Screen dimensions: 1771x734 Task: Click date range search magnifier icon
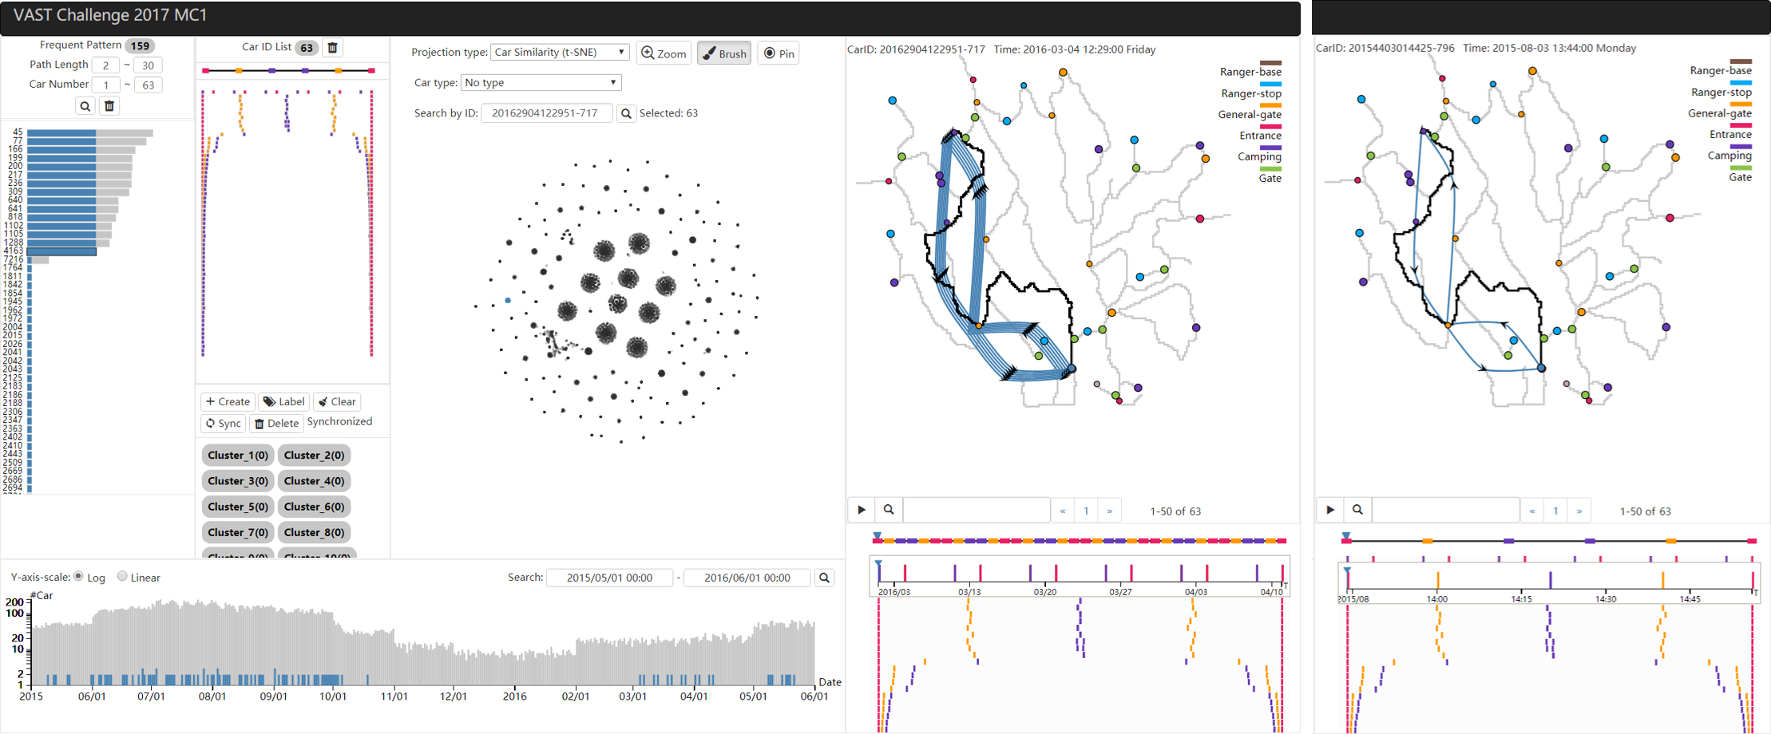tap(825, 578)
